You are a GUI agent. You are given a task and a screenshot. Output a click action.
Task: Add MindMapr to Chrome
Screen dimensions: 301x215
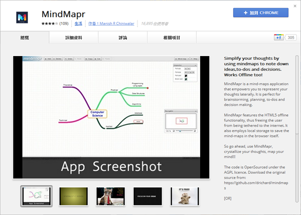point(261,13)
